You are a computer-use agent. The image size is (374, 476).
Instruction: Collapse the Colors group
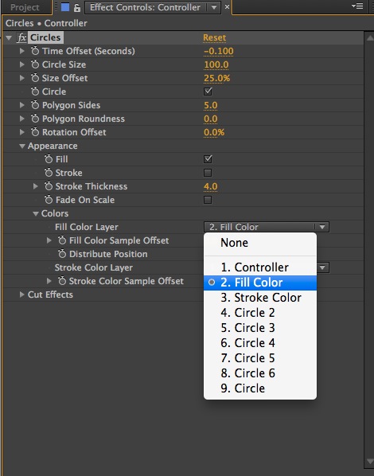click(36, 213)
